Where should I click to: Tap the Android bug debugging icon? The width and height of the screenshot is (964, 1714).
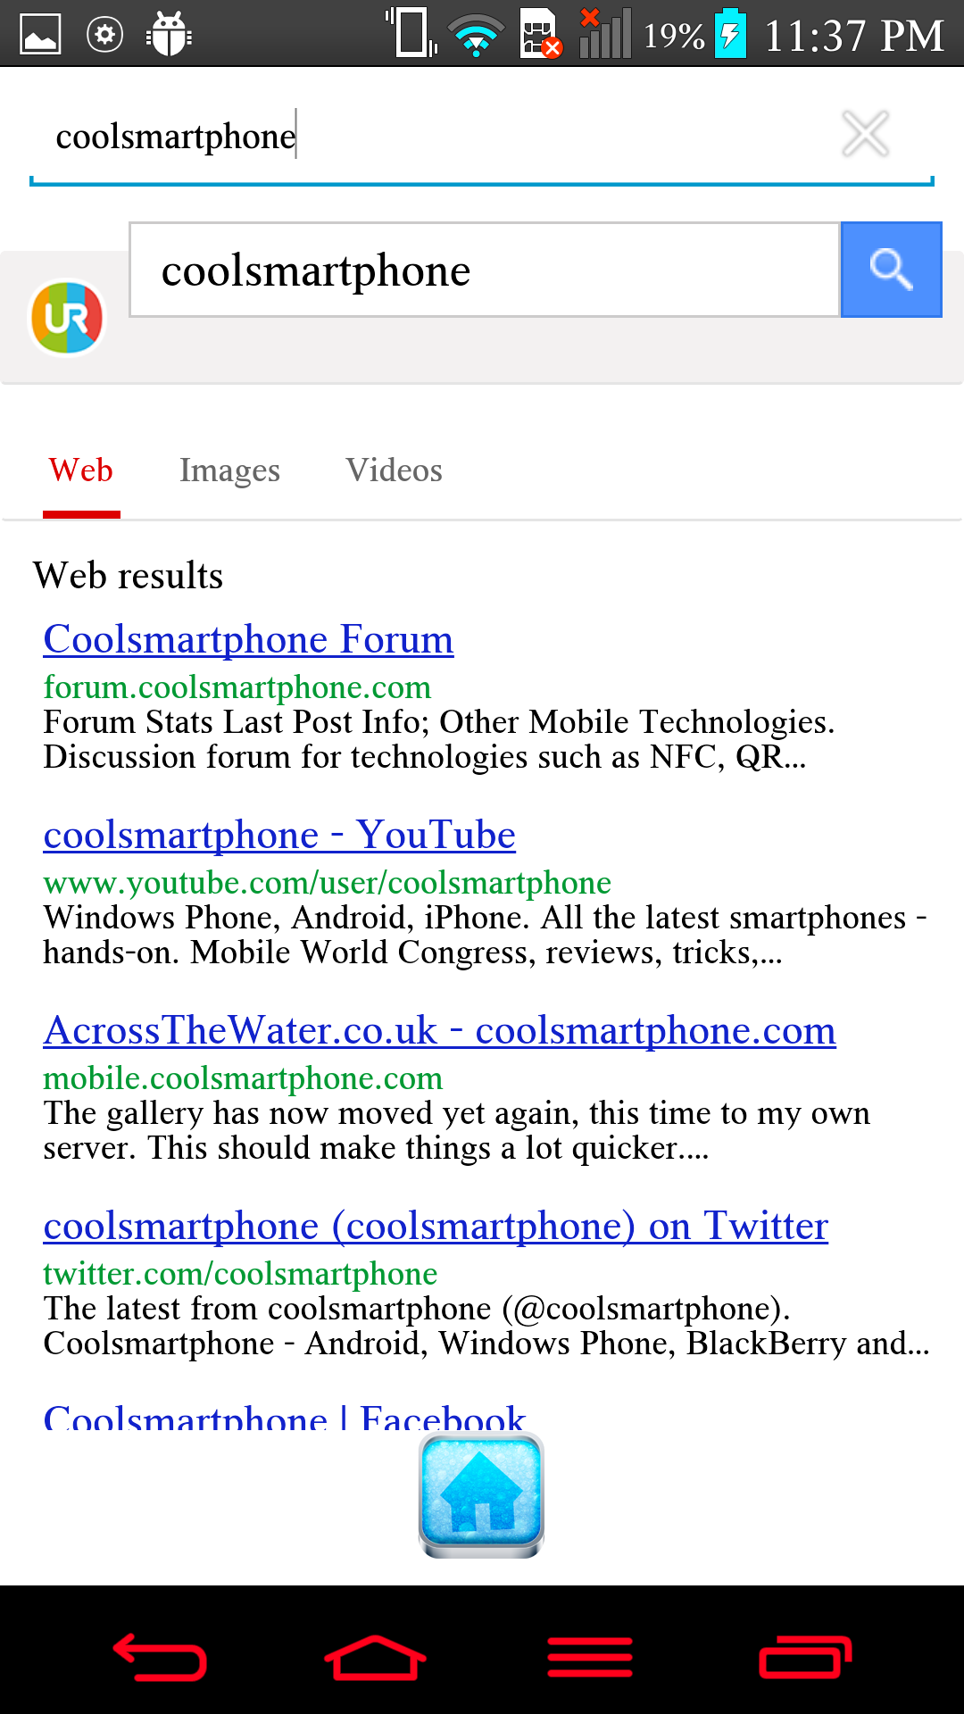pyautogui.click(x=169, y=34)
